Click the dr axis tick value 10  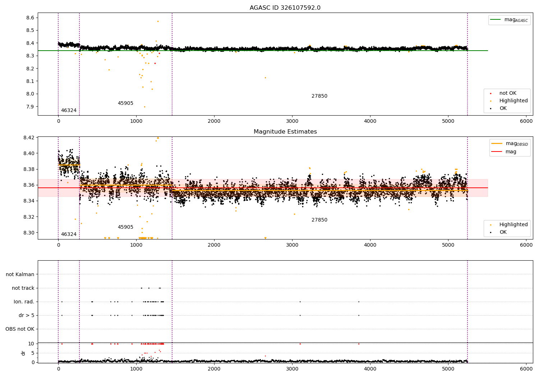pyautogui.click(x=31, y=344)
